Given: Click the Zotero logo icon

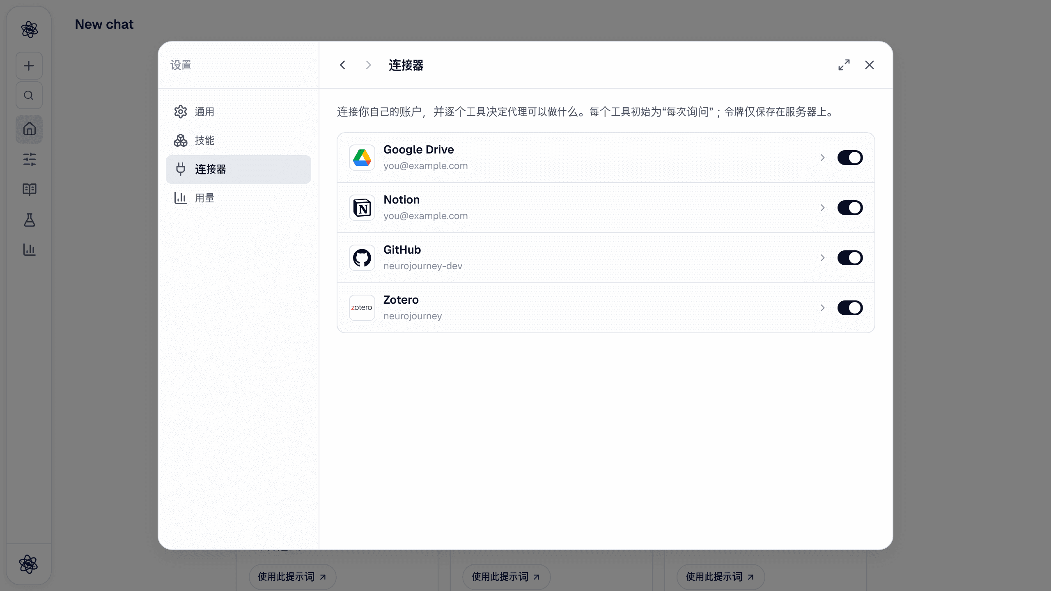Looking at the screenshot, I should (362, 308).
